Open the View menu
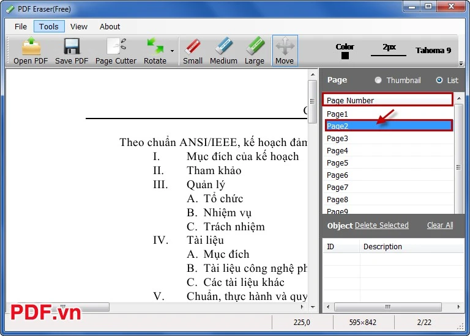This screenshot has height=336, width=470. click(x=79, y=27)
